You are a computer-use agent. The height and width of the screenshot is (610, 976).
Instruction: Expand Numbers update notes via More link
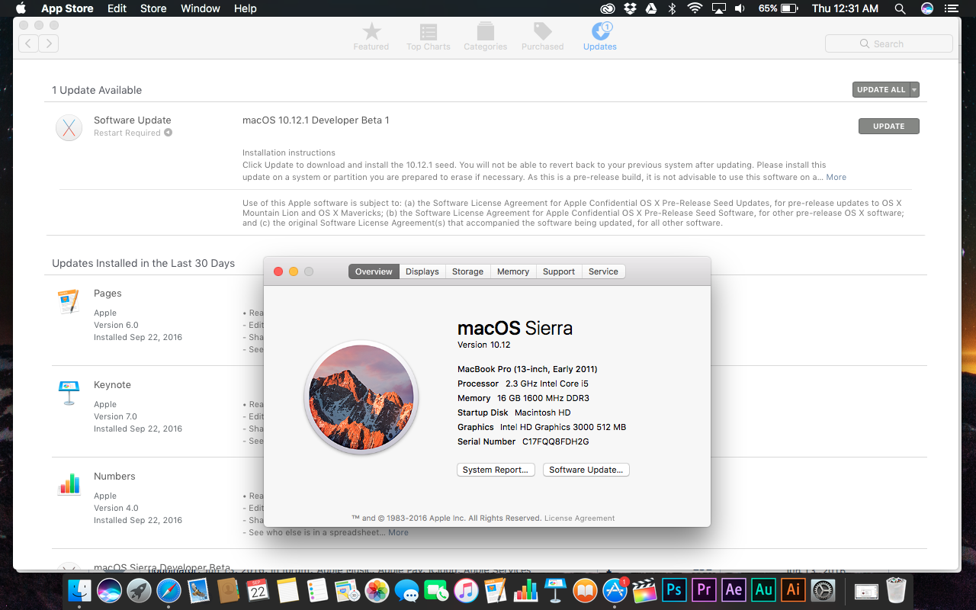point(398,532)
